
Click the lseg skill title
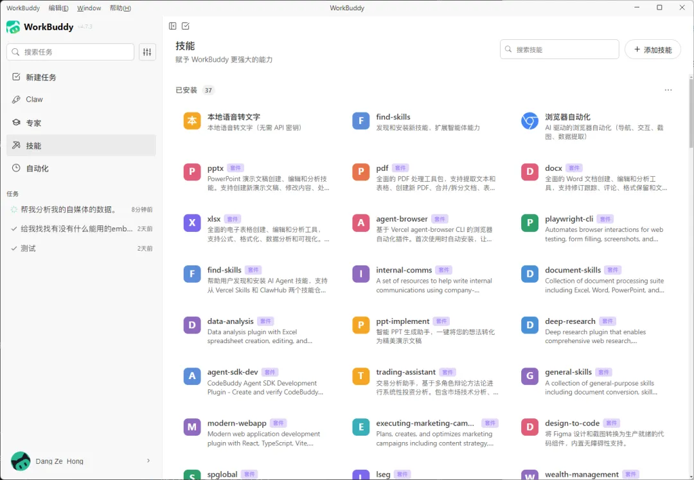tap(383, 474)
